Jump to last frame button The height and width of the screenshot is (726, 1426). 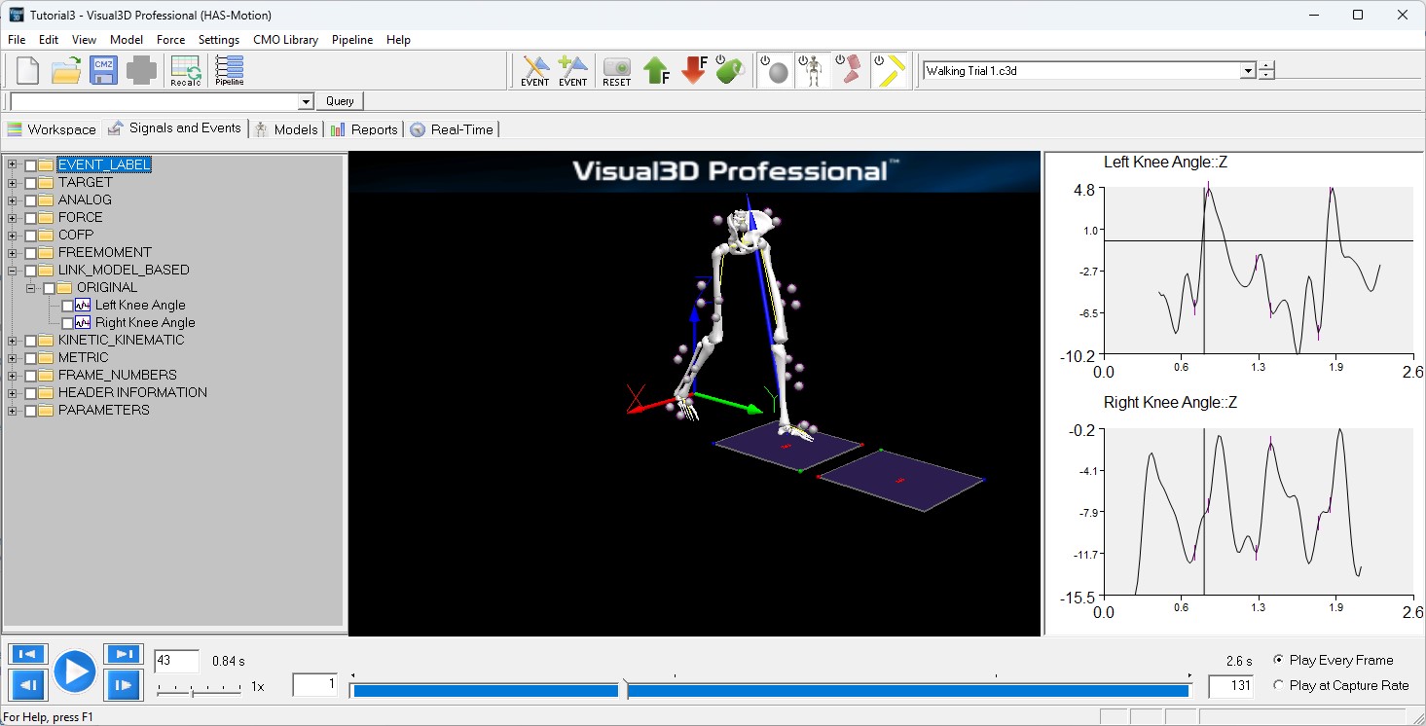coord(123,654)
